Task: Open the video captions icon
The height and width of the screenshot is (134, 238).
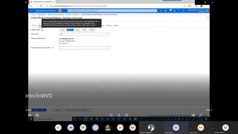Action: [x=37, y=115]
